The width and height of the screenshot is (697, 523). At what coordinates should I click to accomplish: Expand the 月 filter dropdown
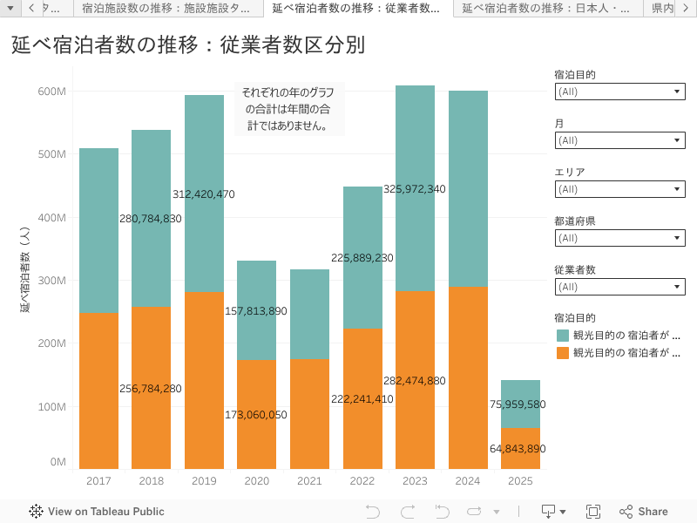coord(619,140)
